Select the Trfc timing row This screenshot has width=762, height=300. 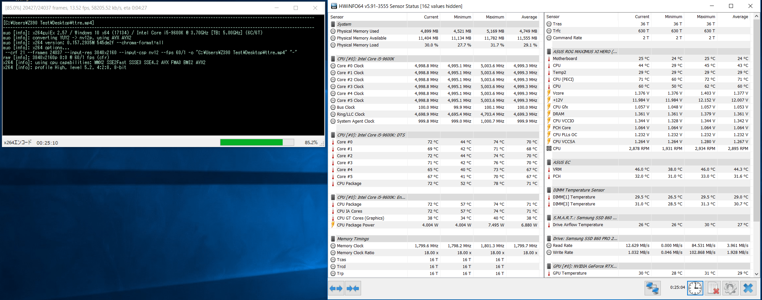(x=648, y=31)
